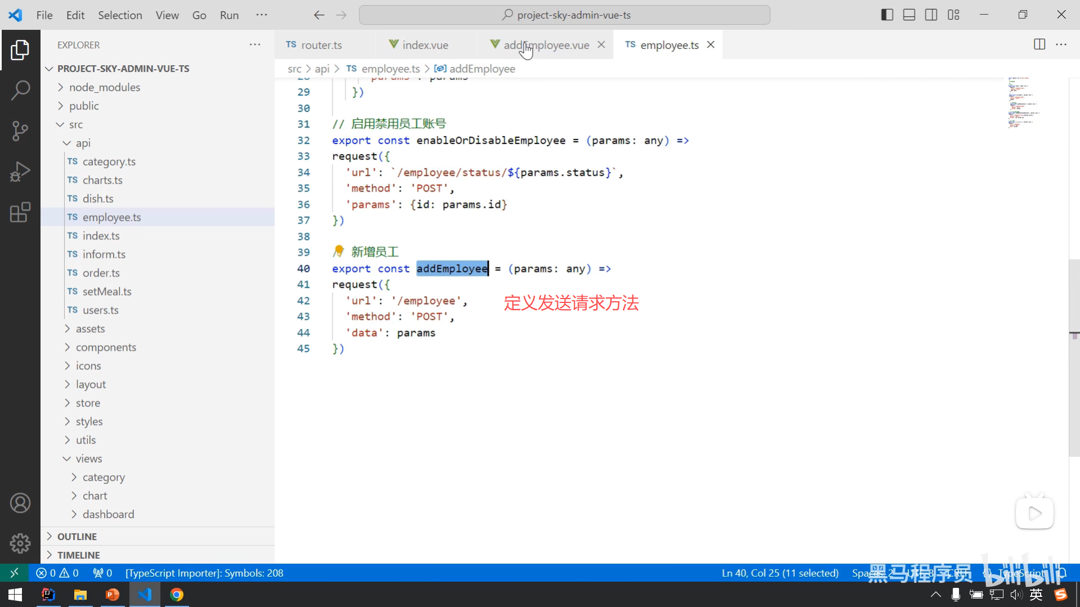
Task: Open the Accounts menu icon
Action: tap(20, 503)
